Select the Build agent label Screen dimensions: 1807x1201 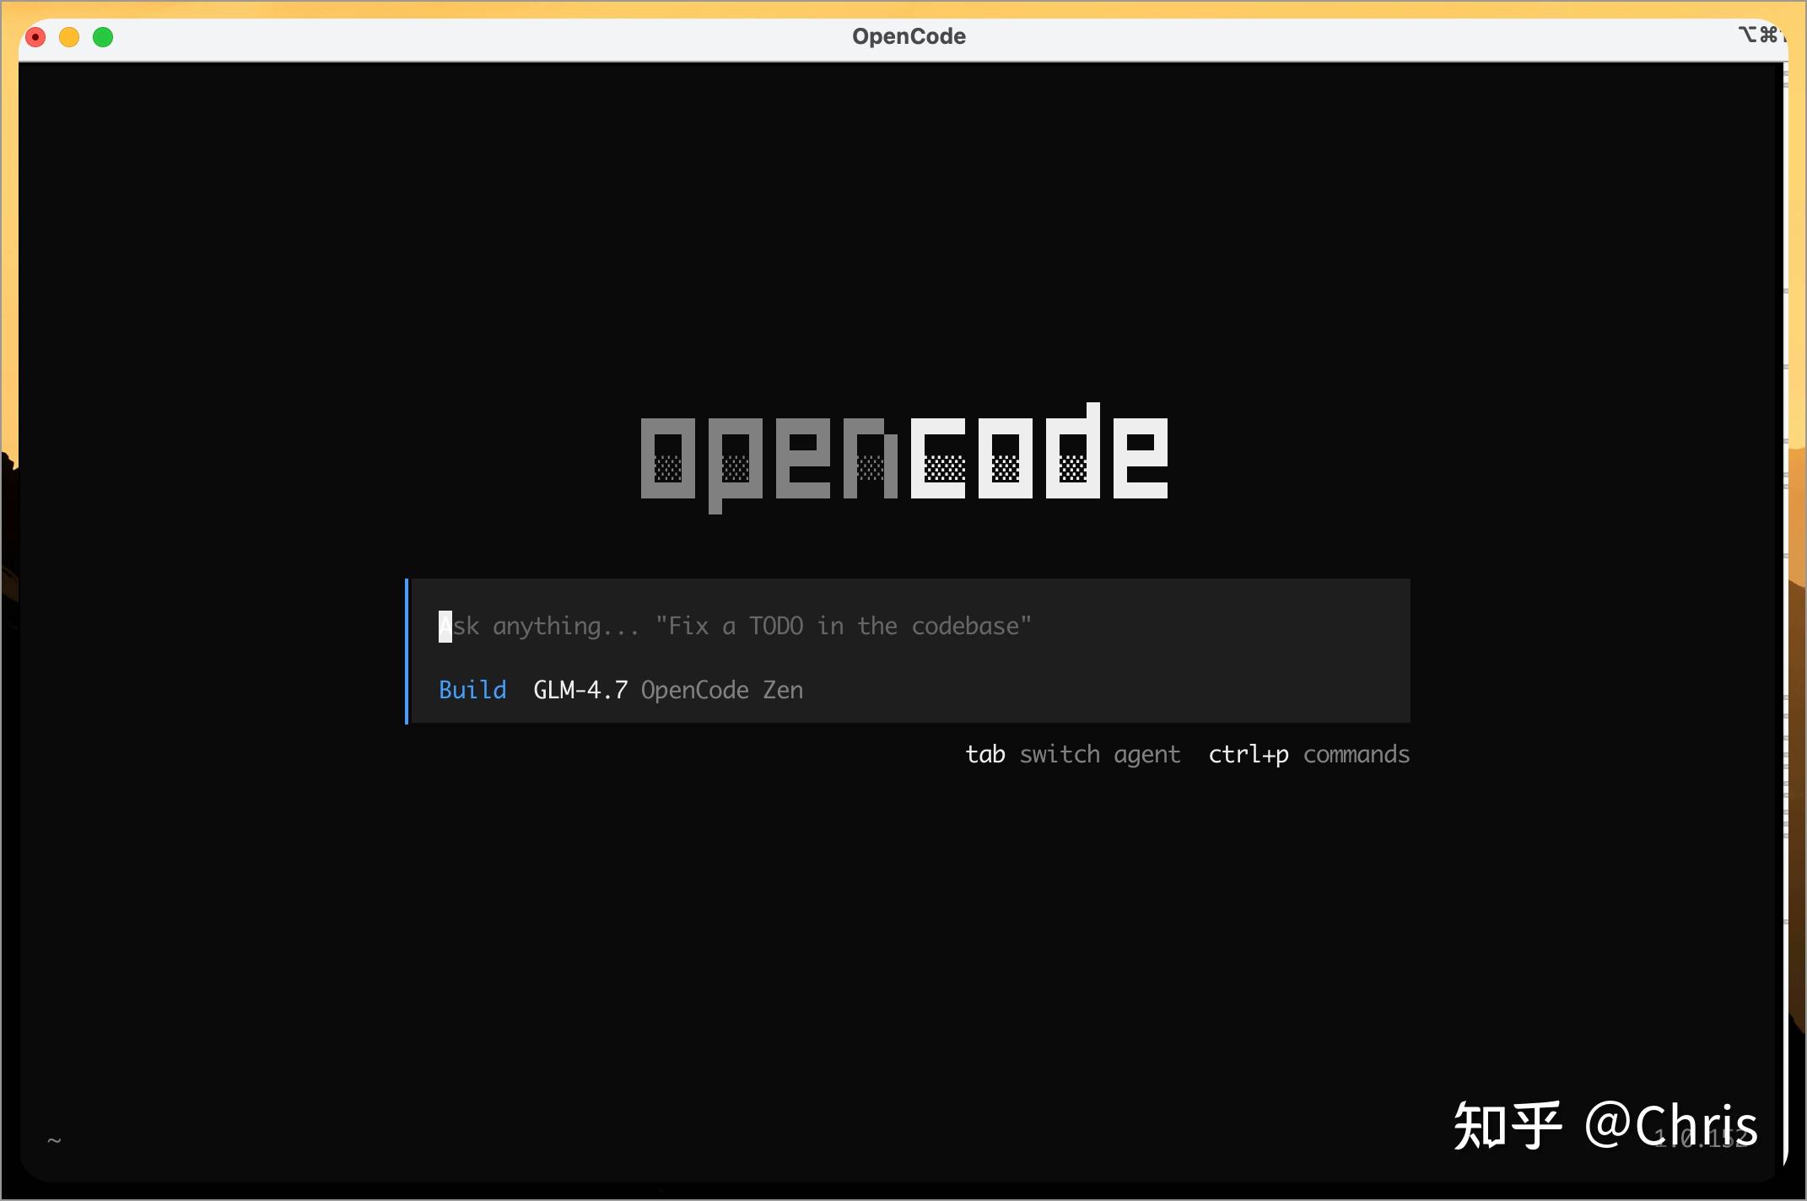click(x=472, y=690)
